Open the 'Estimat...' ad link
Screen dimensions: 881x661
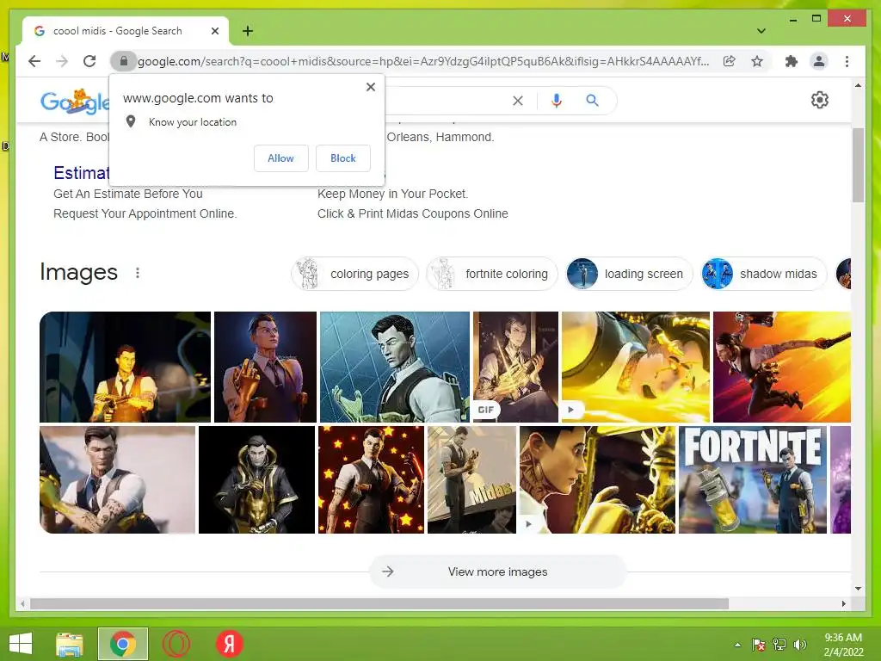pos(82,172)
